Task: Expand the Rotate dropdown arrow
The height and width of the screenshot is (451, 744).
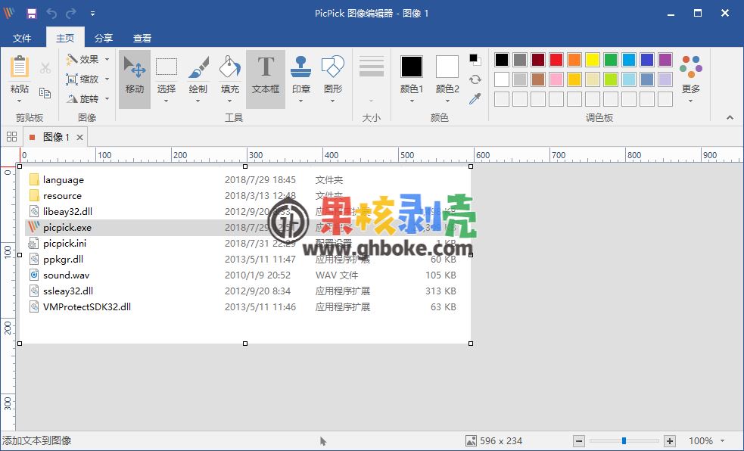Action: click(x=107, y=98)
